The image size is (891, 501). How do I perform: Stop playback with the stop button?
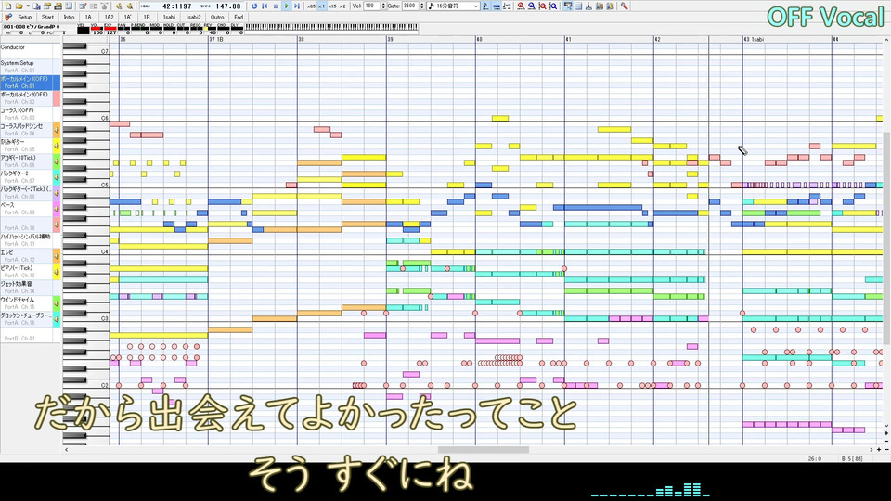click(x=276, y=6)
